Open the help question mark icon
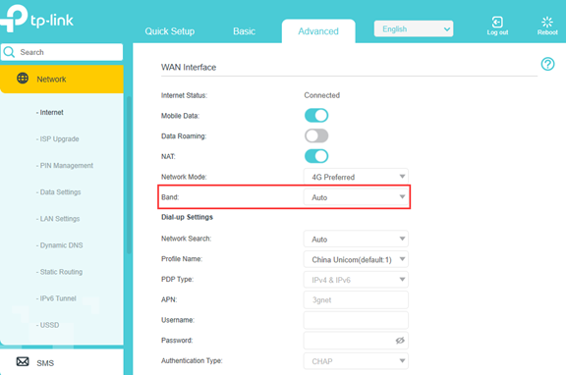The width and height of the screenshot is (566, 375). [547, 64]
